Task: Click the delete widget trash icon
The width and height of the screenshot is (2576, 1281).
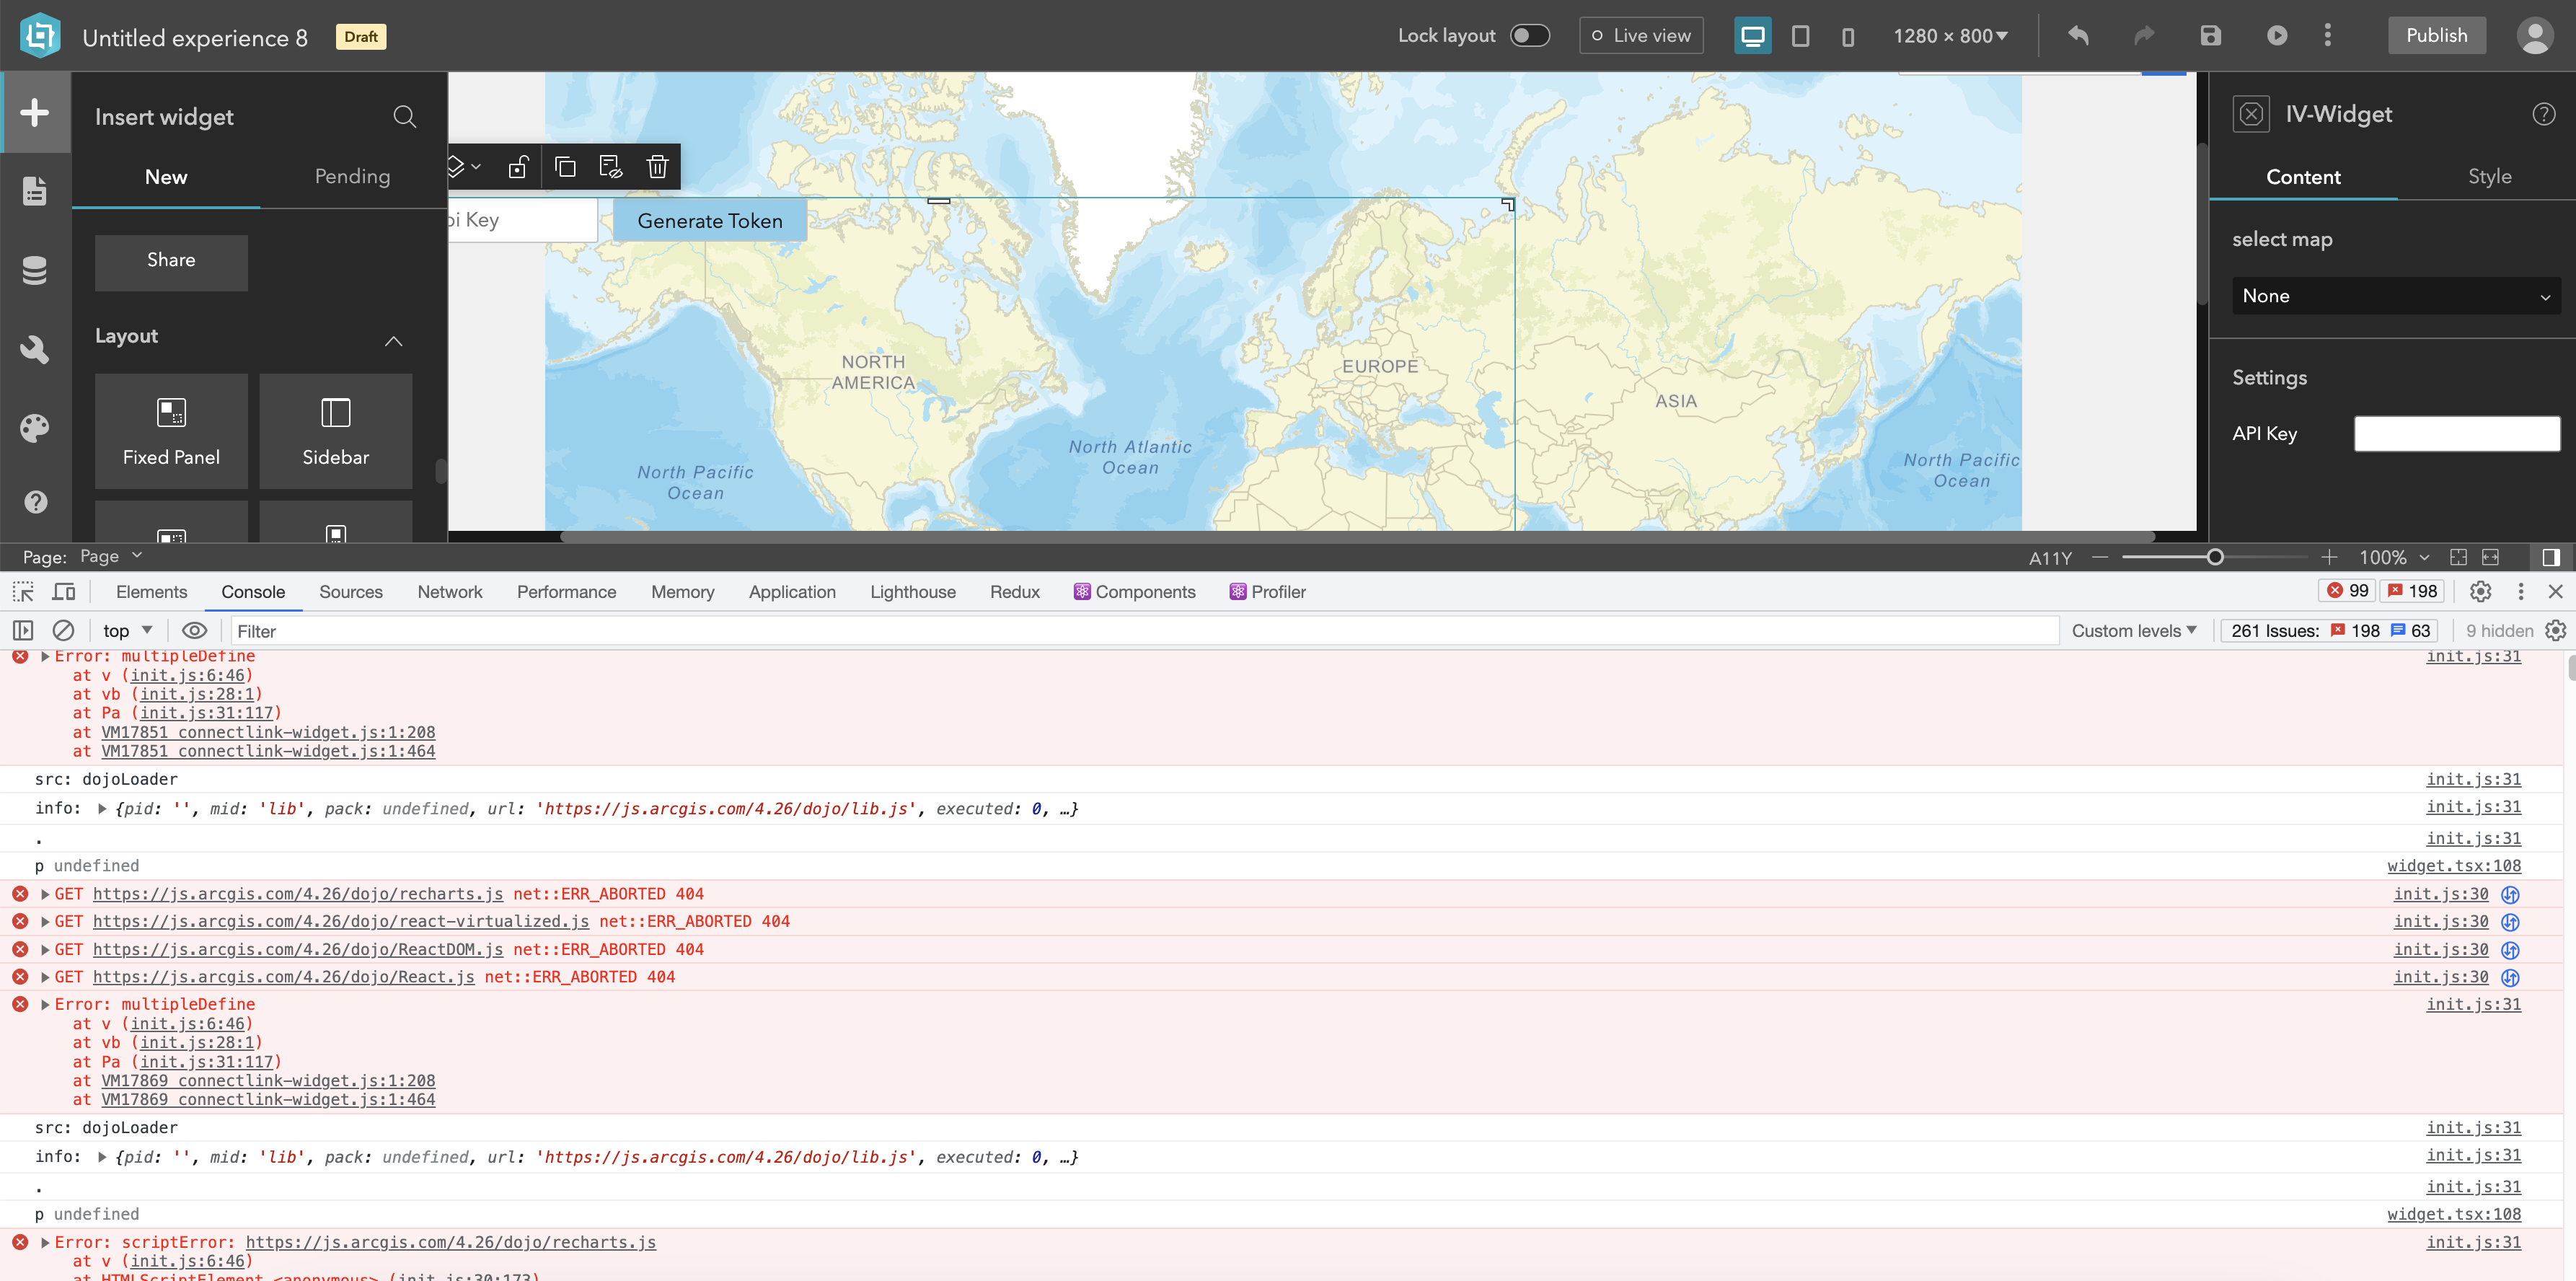Action: pos(657,167)
